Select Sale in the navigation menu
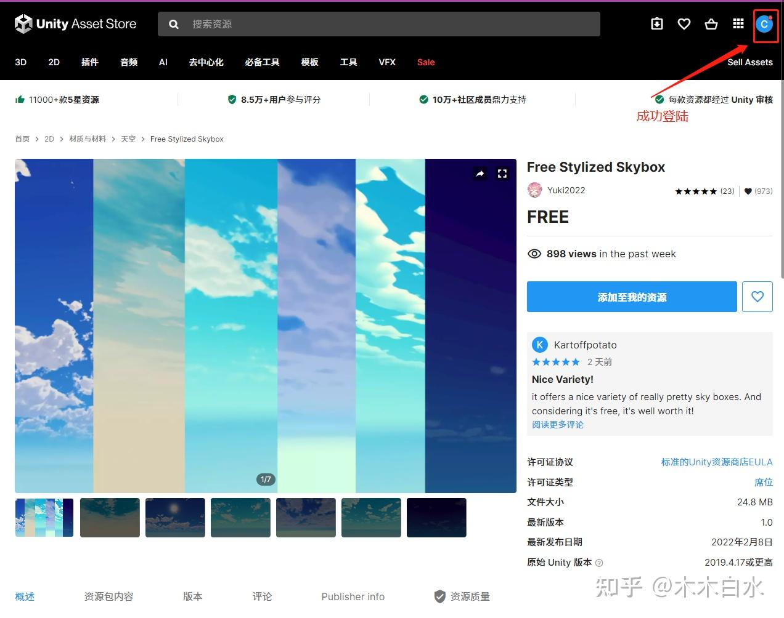The width and height of the screenshot is (784, 618). (x=425, y=62)
